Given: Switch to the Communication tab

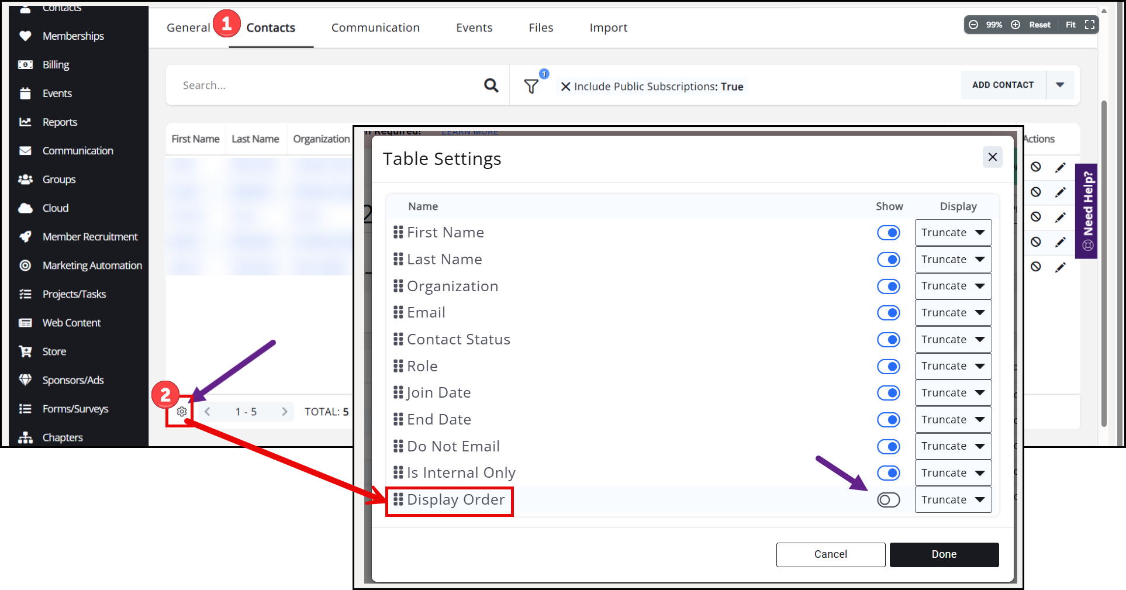Looking at the screenshot, I should (375, 27).
